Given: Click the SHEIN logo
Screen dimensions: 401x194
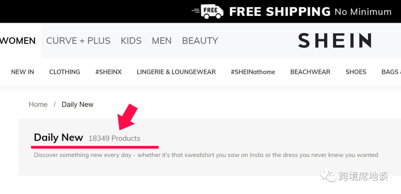Looking at the screenshot, I should (335, 41).
